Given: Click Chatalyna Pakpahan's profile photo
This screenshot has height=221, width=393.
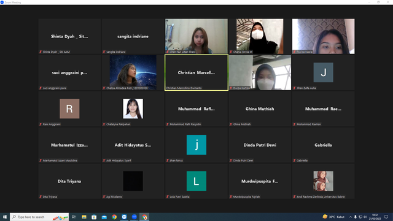Looking at the screenshot, I should click(x=133, y=109).
